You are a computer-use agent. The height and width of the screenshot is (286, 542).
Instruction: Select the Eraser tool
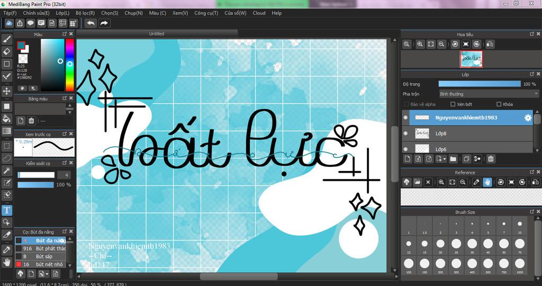pyautogui.click(x=6, y=51)
